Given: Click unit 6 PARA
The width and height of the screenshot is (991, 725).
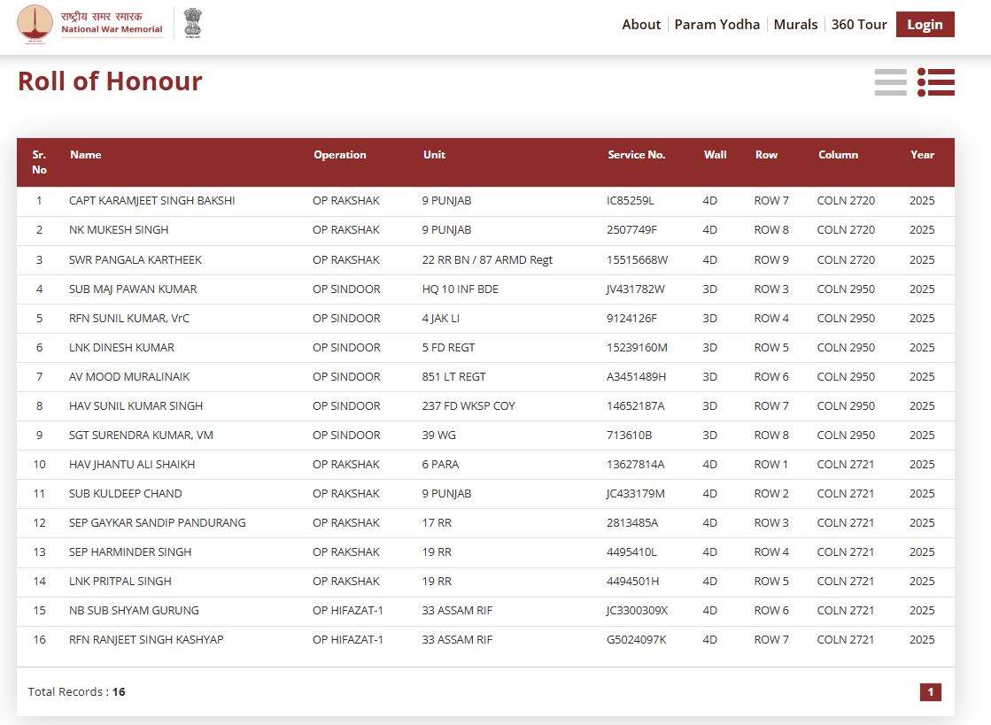Looking at the screenshot, I should coord(440,464).
